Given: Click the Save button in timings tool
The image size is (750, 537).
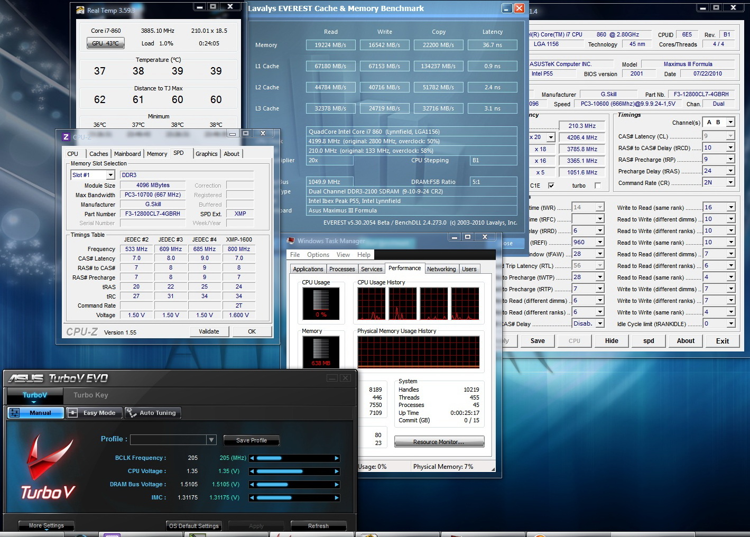Looking at the screenshot, I should click(538, 341).
